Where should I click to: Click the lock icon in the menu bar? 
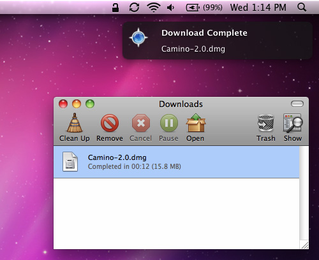pyautogui.click(x=115, y=8)
